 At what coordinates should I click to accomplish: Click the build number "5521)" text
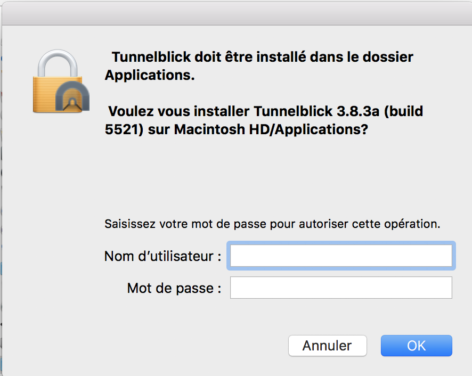point(124,129)
